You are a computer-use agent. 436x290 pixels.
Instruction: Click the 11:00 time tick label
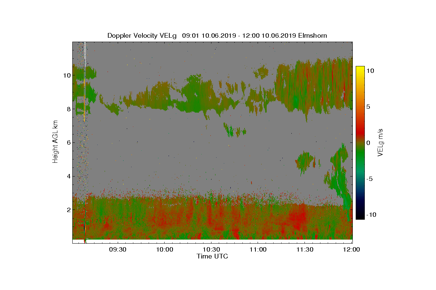pyautogui.click(x=258, y=250)
